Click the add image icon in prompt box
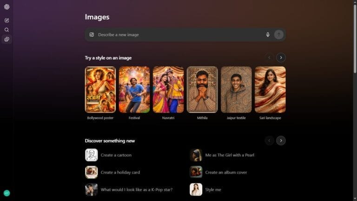357x201 pixels. tap(92, 34)
